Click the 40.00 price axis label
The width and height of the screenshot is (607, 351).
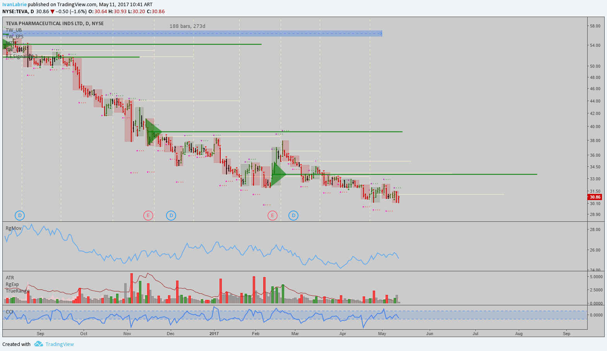pyautogui.click(x=595, y=127)
